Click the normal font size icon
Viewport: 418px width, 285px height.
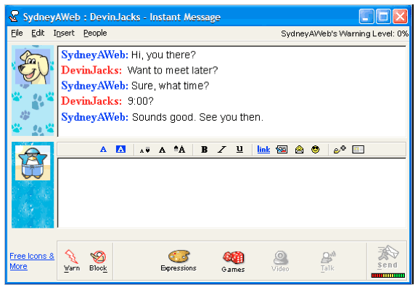click(x=162, y=150)
